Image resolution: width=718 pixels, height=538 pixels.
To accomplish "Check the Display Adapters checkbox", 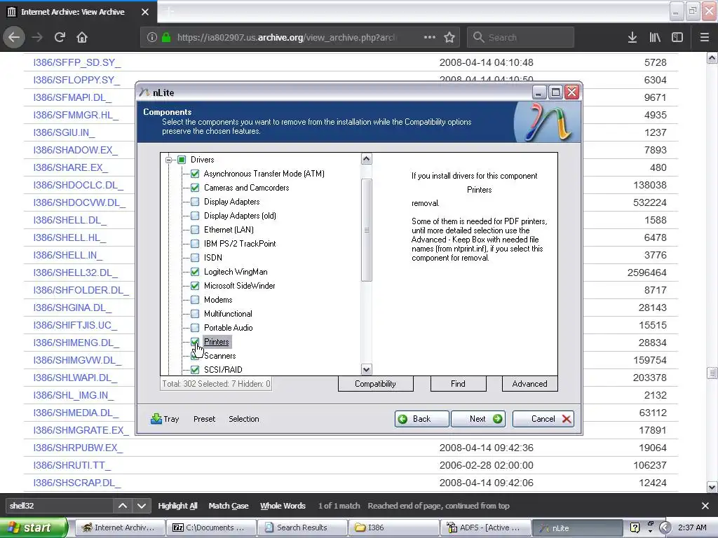I will click(195, 202).
